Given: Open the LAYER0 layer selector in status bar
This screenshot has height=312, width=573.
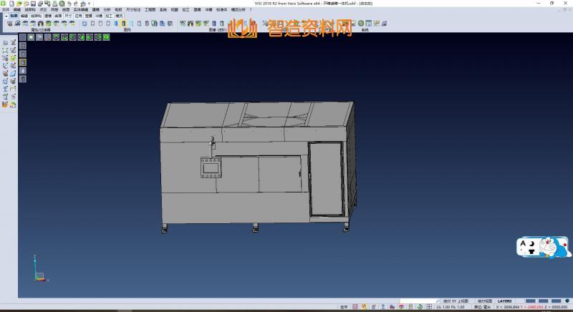Looking at the screenshot, I should 505,301.
